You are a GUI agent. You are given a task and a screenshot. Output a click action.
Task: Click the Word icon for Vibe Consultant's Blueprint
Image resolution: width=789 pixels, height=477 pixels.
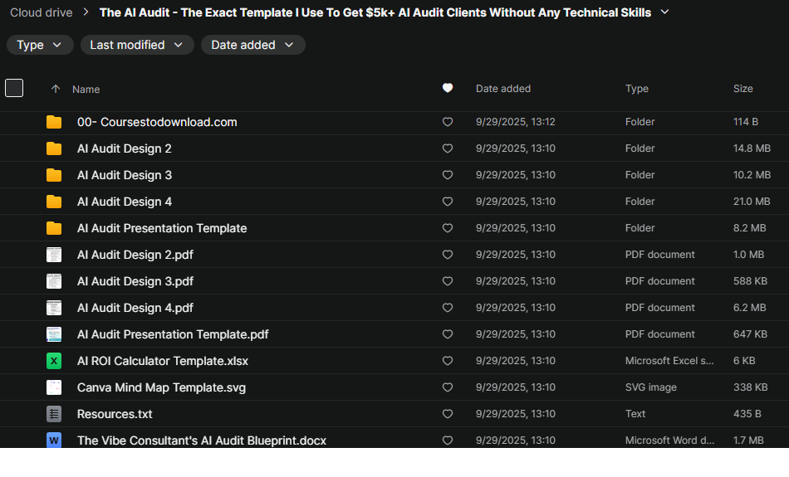(x=54, y=440)
